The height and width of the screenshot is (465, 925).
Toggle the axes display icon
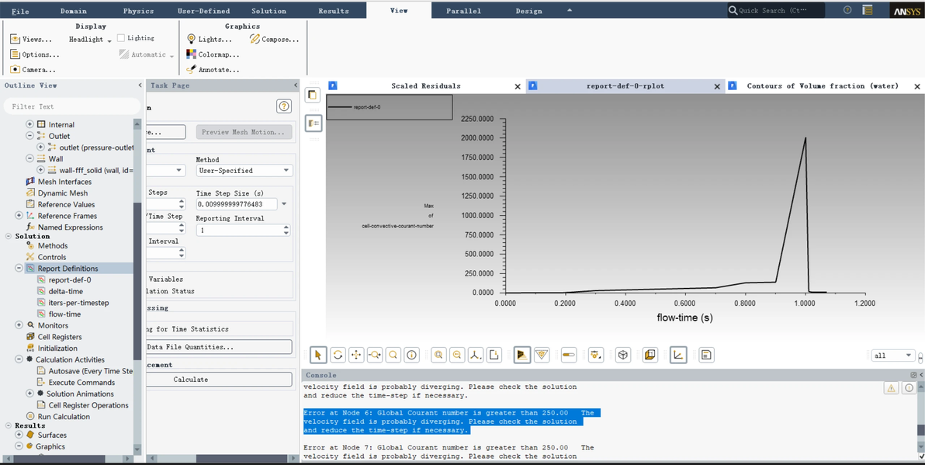678,355
